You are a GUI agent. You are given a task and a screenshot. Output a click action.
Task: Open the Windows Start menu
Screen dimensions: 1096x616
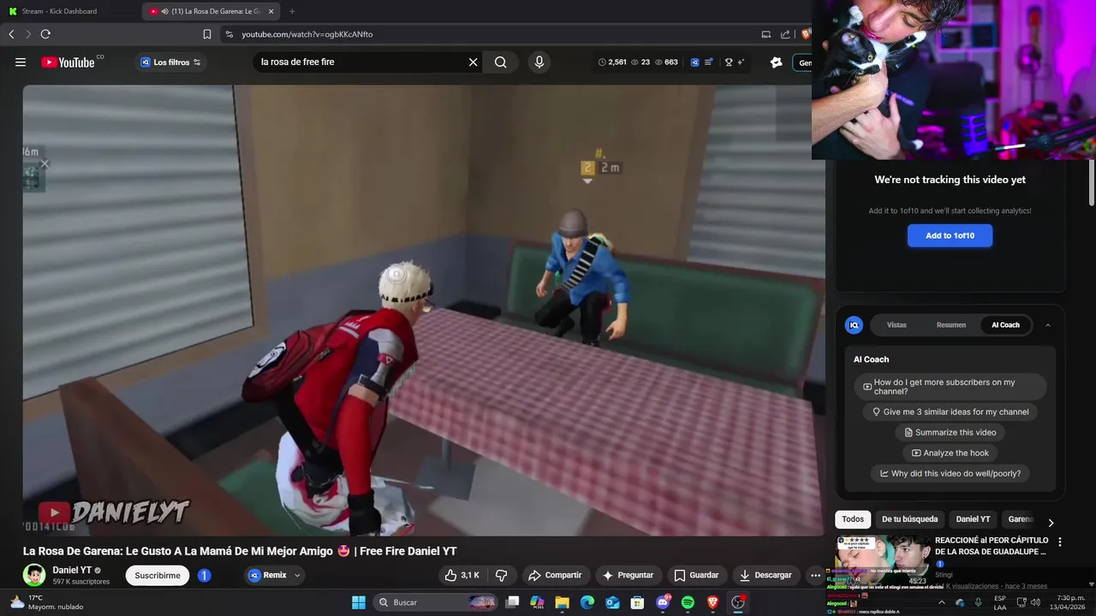[359, 602]
